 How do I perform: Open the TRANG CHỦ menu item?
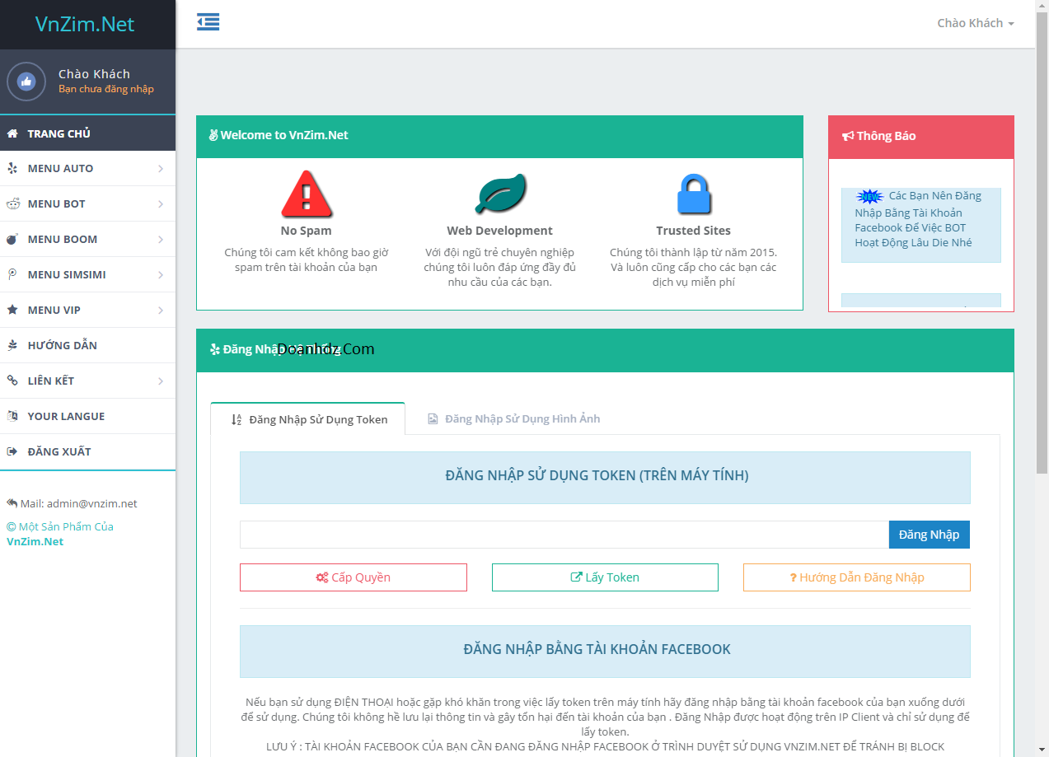click(87, 133)
